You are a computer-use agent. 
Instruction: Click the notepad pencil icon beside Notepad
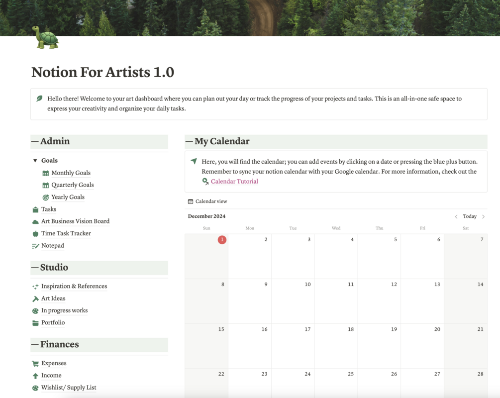click(x=36, y=245)
